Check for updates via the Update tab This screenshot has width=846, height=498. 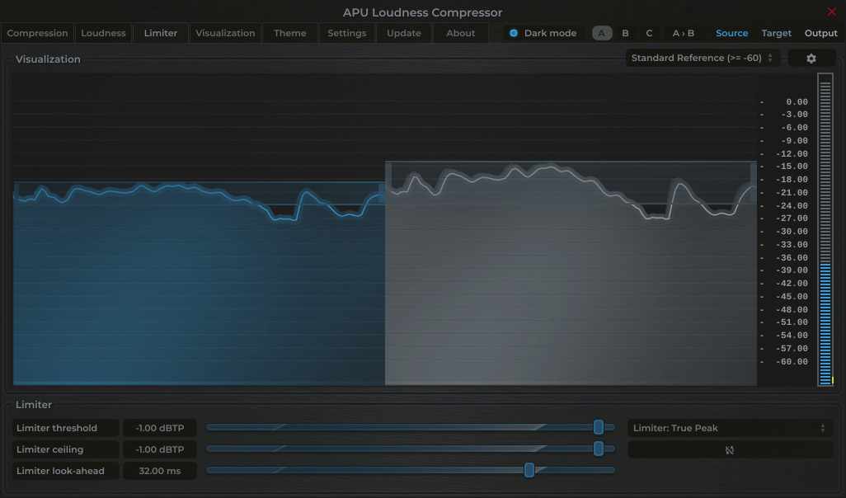pos(403,33)
